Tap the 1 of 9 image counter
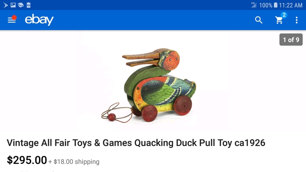This screenshot has height=172, width=306. [x=291, y=39]
